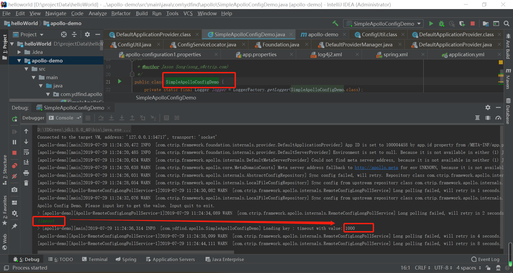
Task: Open the Event Log in the status bar
Action: pyautogui.click(x=488, y=259)
